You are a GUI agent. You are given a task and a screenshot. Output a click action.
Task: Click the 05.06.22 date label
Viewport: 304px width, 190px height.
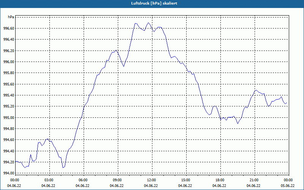point(288,186)
